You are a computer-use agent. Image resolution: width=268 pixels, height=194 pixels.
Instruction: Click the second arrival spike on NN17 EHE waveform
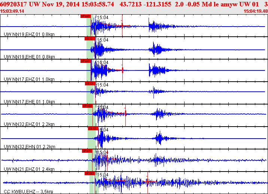pos(154,92)
